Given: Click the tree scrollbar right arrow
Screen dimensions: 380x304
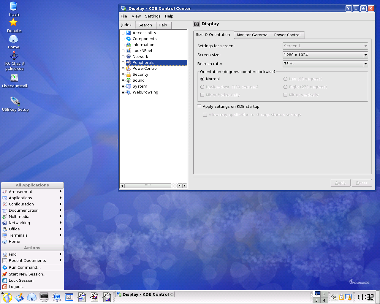Looking at the screenshot, I should (185, 186).
